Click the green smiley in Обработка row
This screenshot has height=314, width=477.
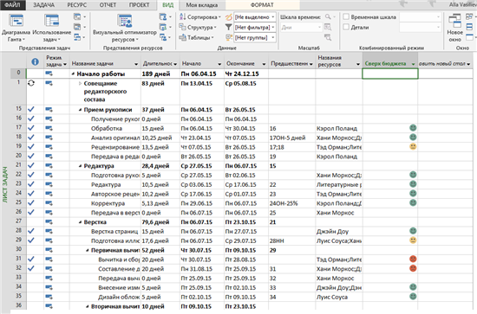[413, 128]
